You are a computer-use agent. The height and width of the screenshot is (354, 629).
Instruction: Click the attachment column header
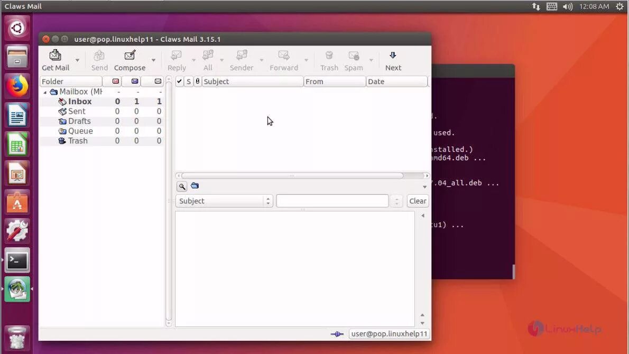[197, 81]
